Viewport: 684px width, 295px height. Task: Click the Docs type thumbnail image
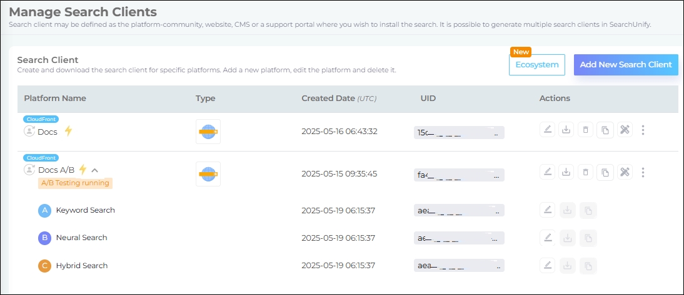point(208,132)
